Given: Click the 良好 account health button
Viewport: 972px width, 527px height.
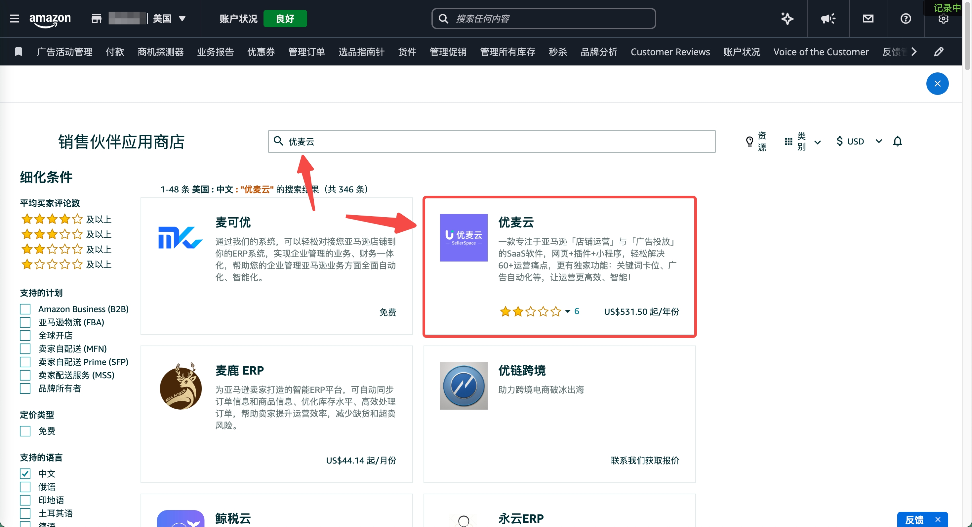Looking at the screenshot, I should tap(285, 19).
